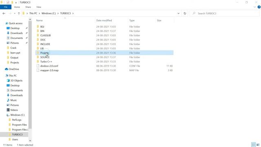
Task: Expand the TURBOC3 breadcrumb chevron
Action: pos(73,13)
